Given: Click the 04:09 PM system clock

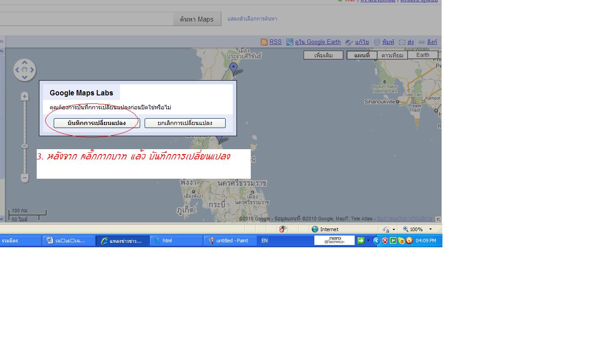Looking at the screenshot, I should (x=426, y=241).
